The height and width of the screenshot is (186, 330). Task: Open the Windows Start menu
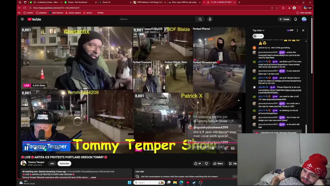[129, 183]
